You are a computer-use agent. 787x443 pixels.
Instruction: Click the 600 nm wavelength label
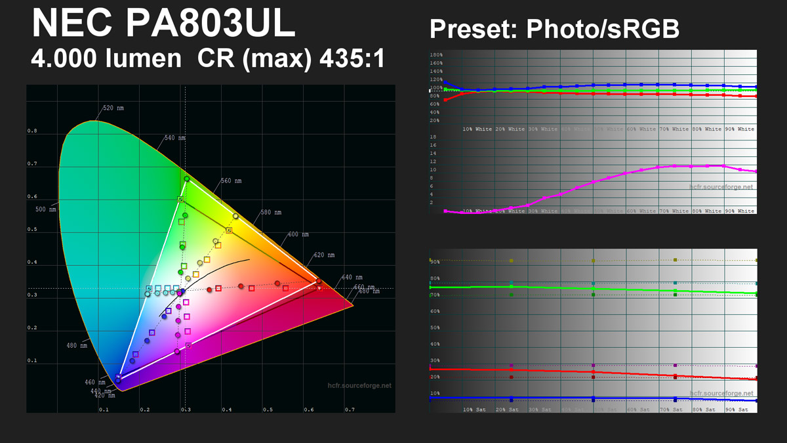tap(298, 234)
